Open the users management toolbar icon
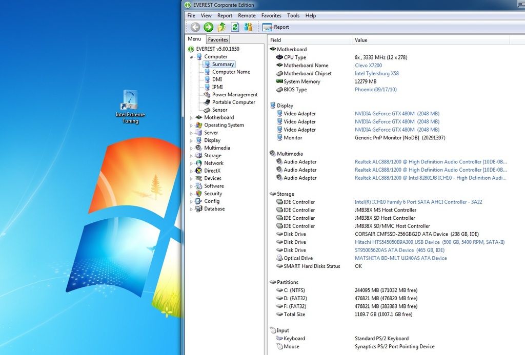 (x=248, y=27)
